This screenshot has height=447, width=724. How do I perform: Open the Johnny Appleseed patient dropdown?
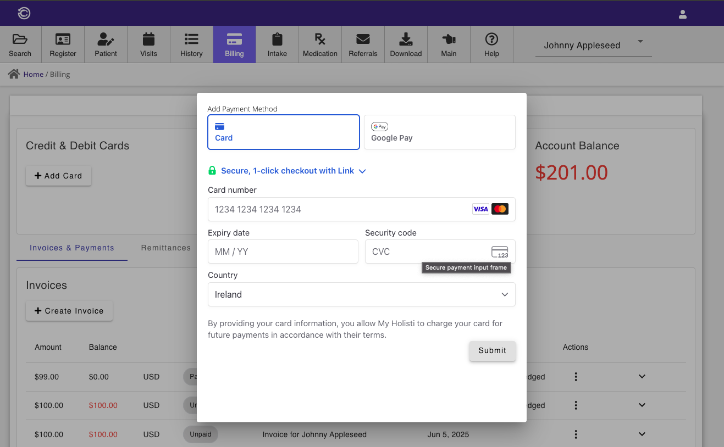pyautogui.click(x=593, y=45)
